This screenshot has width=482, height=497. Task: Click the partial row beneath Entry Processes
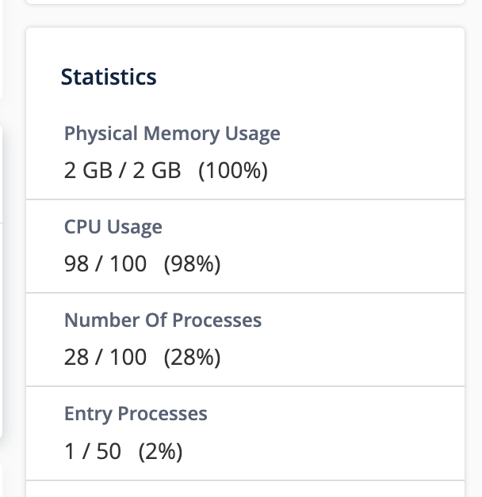click(x=245, y=489)
